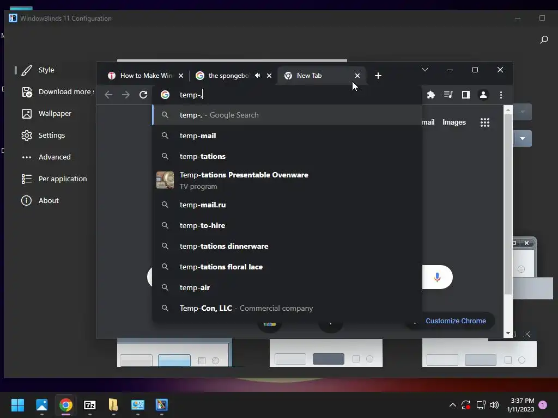
Task: Open Chrome three-dot menu
Action: pyautogui.click(x=501, y=95)
